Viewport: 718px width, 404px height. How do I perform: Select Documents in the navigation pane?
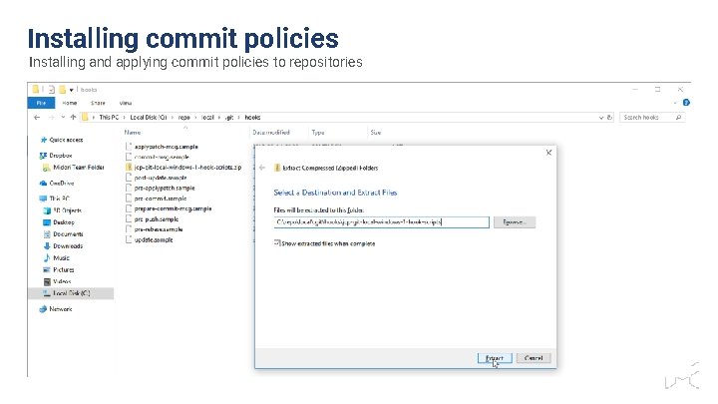pyautogui.click(x=63, y=234)
